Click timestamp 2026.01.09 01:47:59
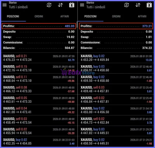 pos(64,56)
